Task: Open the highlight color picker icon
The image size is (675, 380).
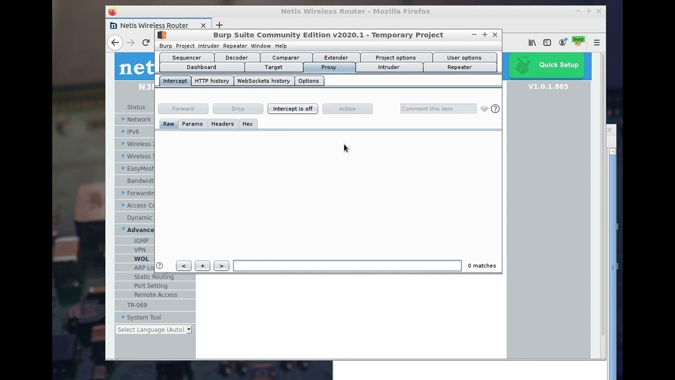Action: 484,109
